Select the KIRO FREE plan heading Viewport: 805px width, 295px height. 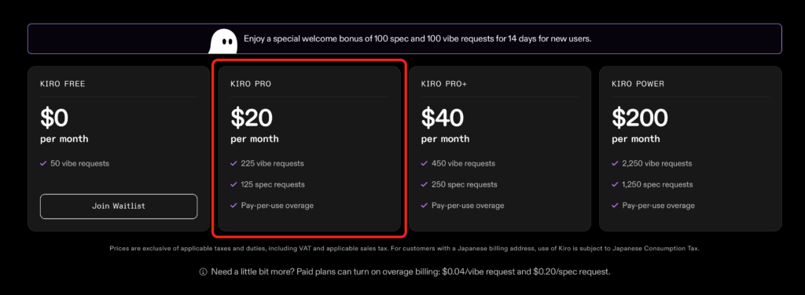[63, 84]
